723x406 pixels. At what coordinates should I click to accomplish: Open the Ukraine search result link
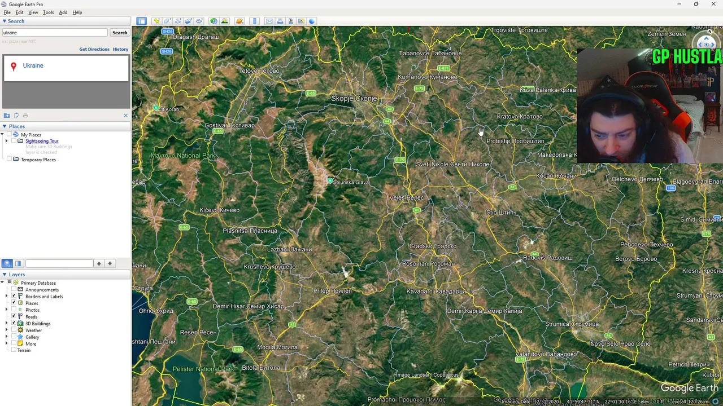pos(33,65)
